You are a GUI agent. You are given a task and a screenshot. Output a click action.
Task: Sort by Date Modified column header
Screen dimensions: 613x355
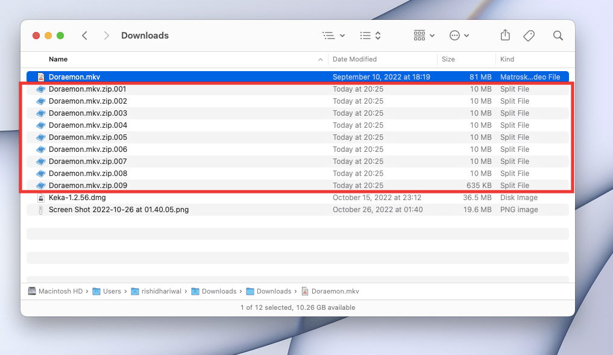tap(354, 59)
